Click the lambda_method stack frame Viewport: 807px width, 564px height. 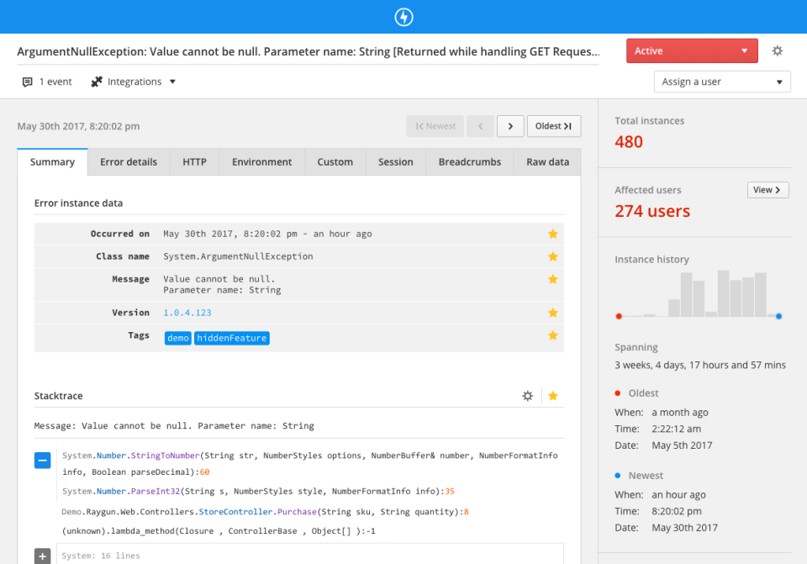click(x=219, y=531)
